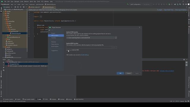
Task: Open IDE settings gear in toolbar
Action: coord(186,4)
